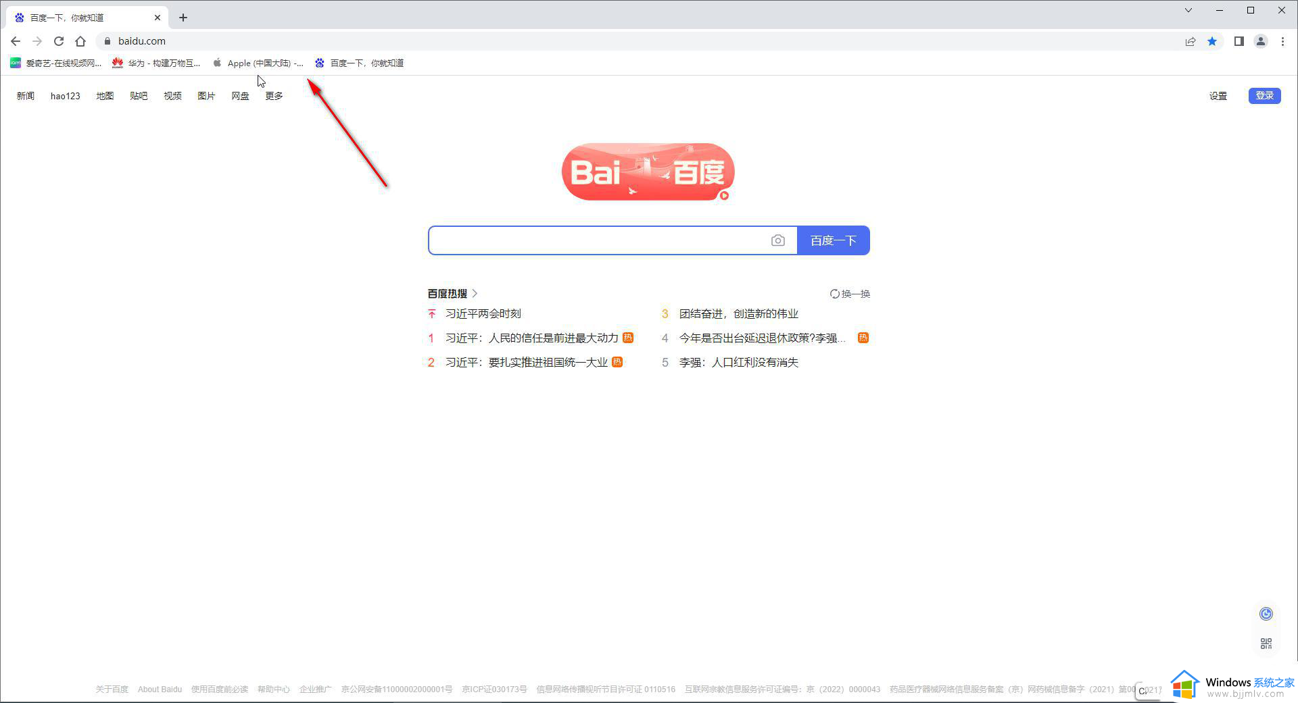Screen dimensions: 1298x703
Task: Open hot search 李强：人口红利没有消失
Action: pyautogui.click(x=739, y=363)
